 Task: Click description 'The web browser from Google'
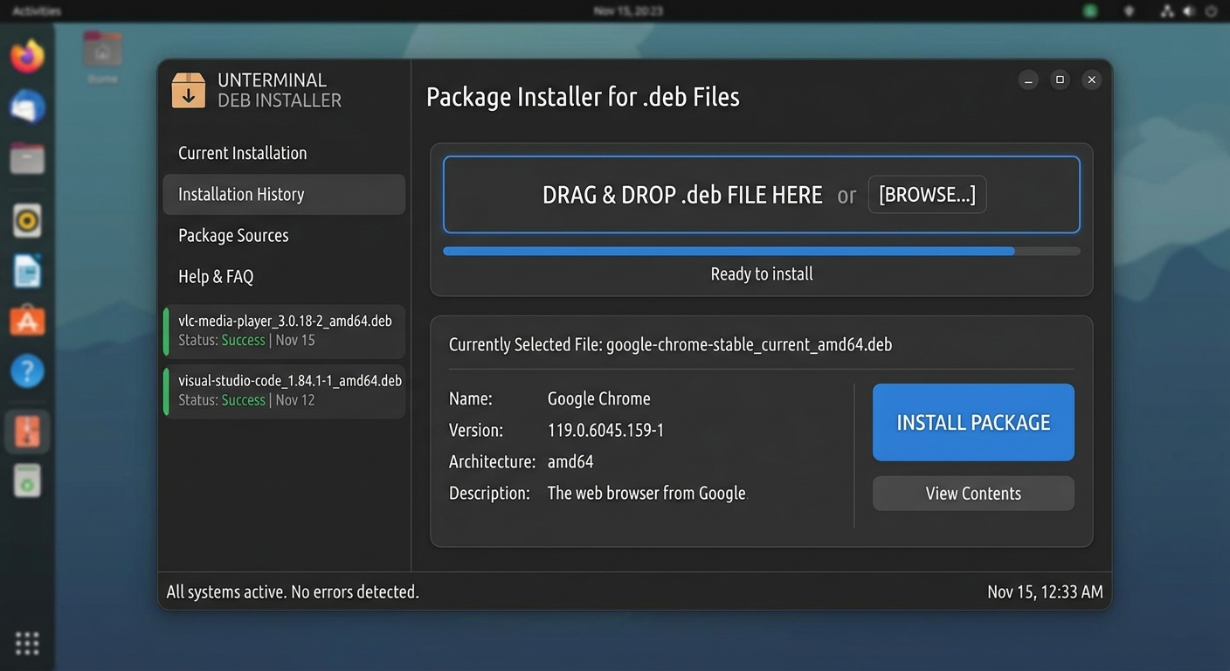[646, 493]
